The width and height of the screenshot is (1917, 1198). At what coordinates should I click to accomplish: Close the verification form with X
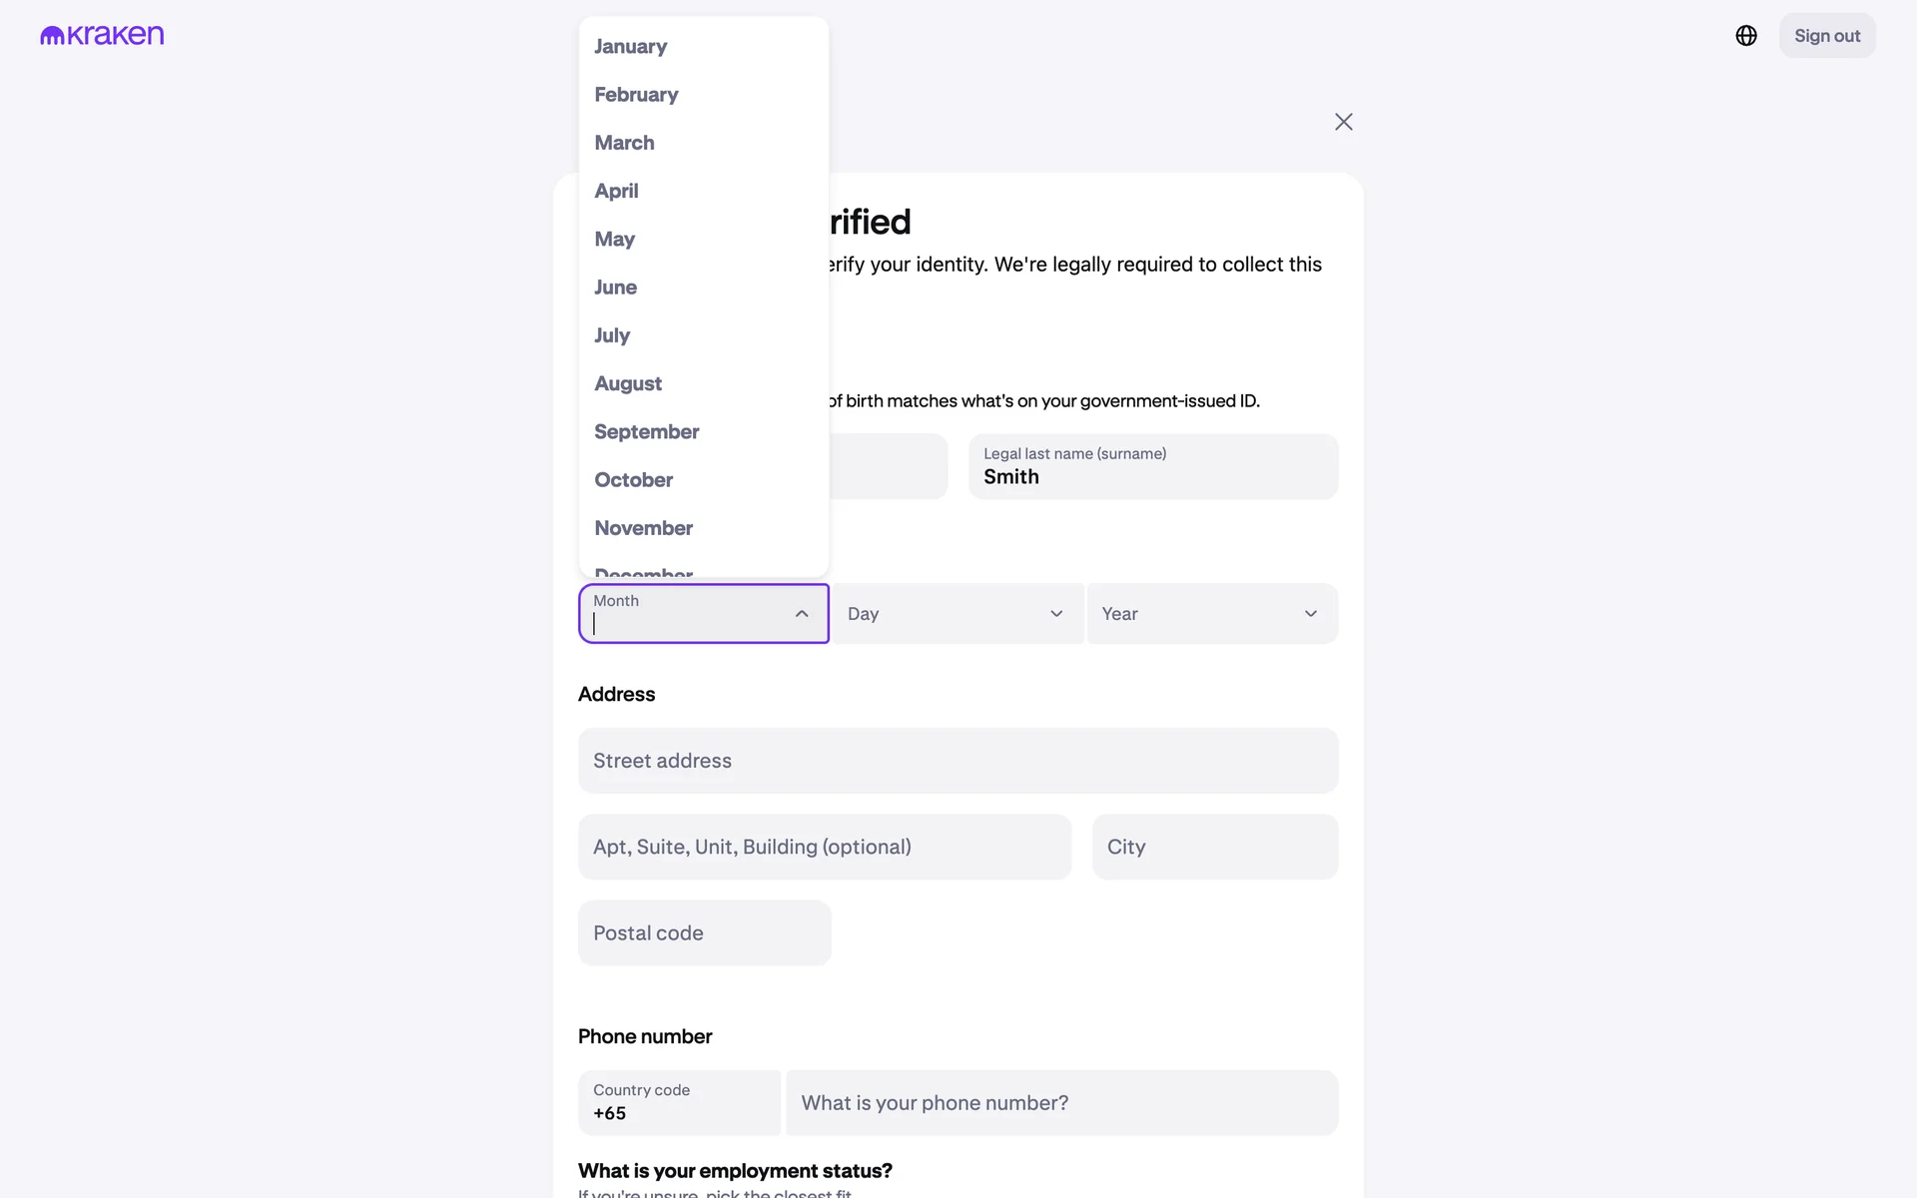coord(1343,122)
